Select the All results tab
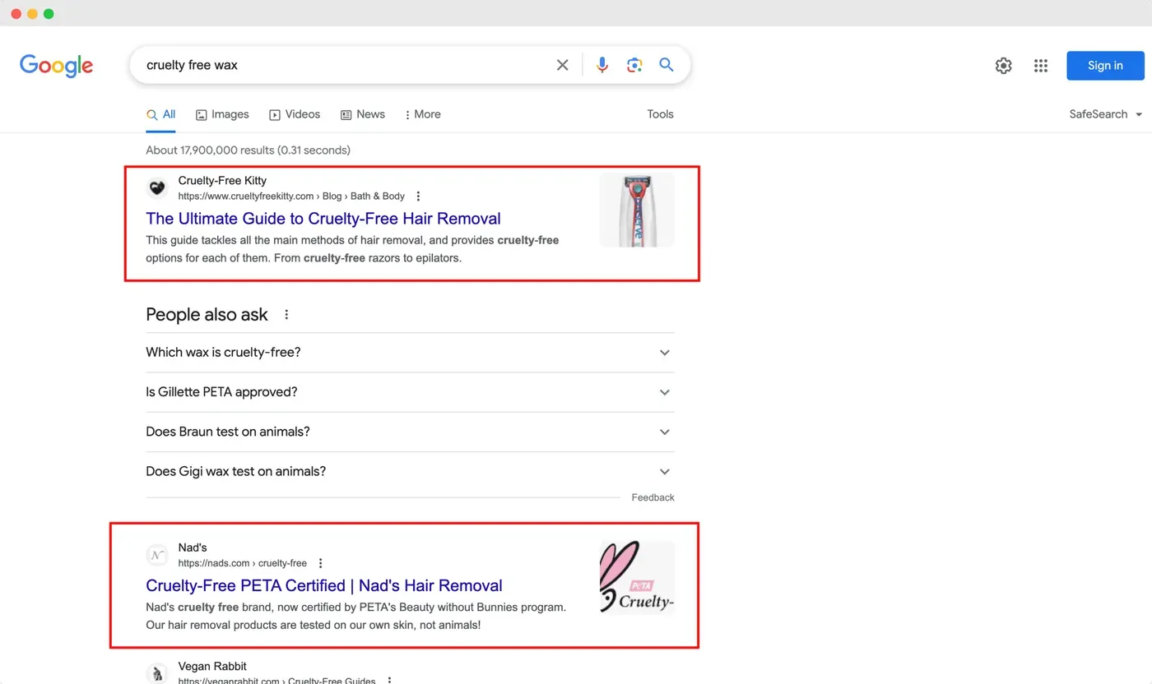The image size is (1152, 684). [160, 114]
